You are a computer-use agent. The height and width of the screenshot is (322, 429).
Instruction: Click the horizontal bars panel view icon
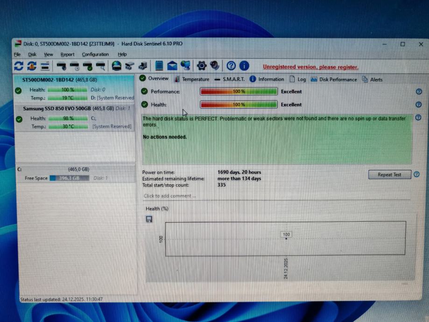(45, 66)
